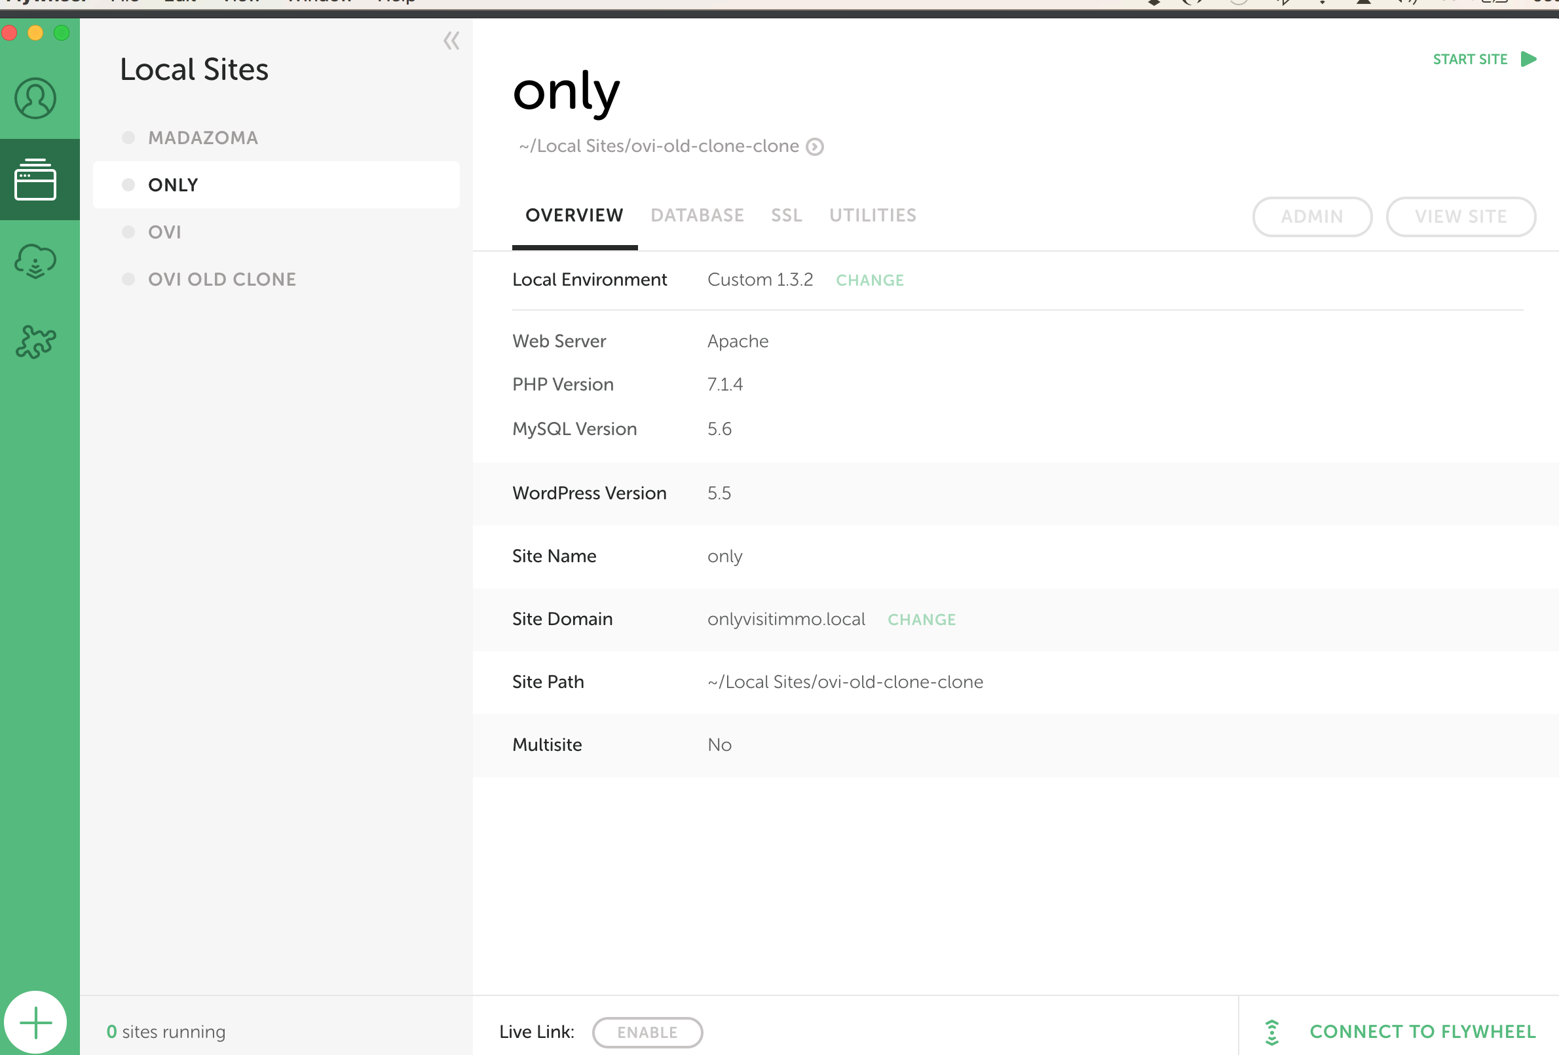Click the reveal folder arrow beside site path
Viewport: 1559px width, 1055px height.
tap(814, 146)
